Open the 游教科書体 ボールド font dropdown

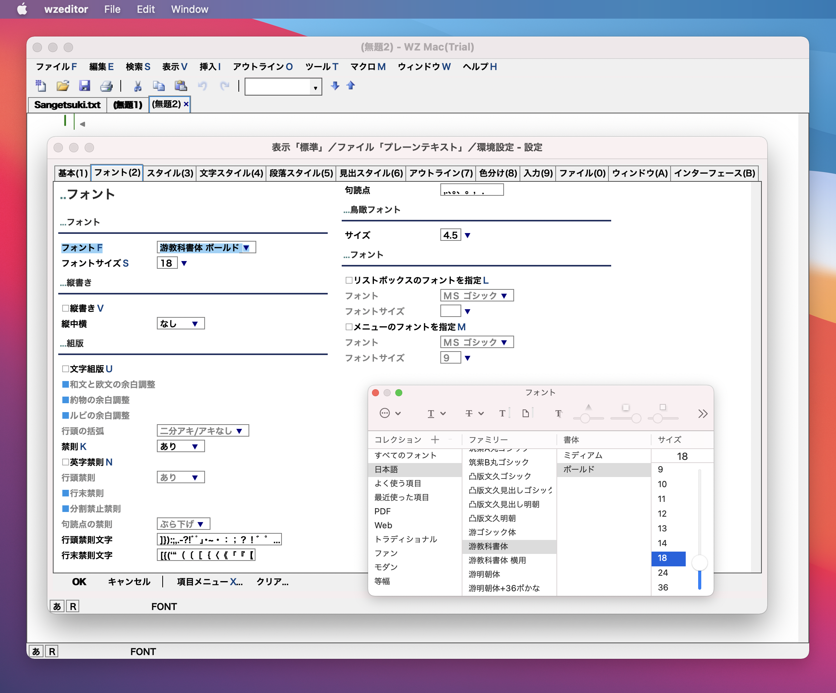(x=246, y=248)
